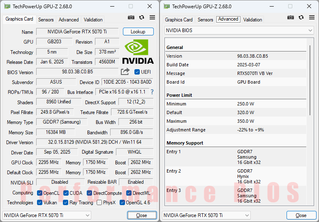This screenshot has height=222, width=319.
Task: Click the Adjustment Range value -22% to +9%
Action: click(x=250, y=130)
